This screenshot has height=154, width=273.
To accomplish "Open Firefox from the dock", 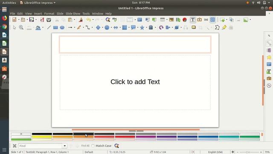I will coord(4,18).
